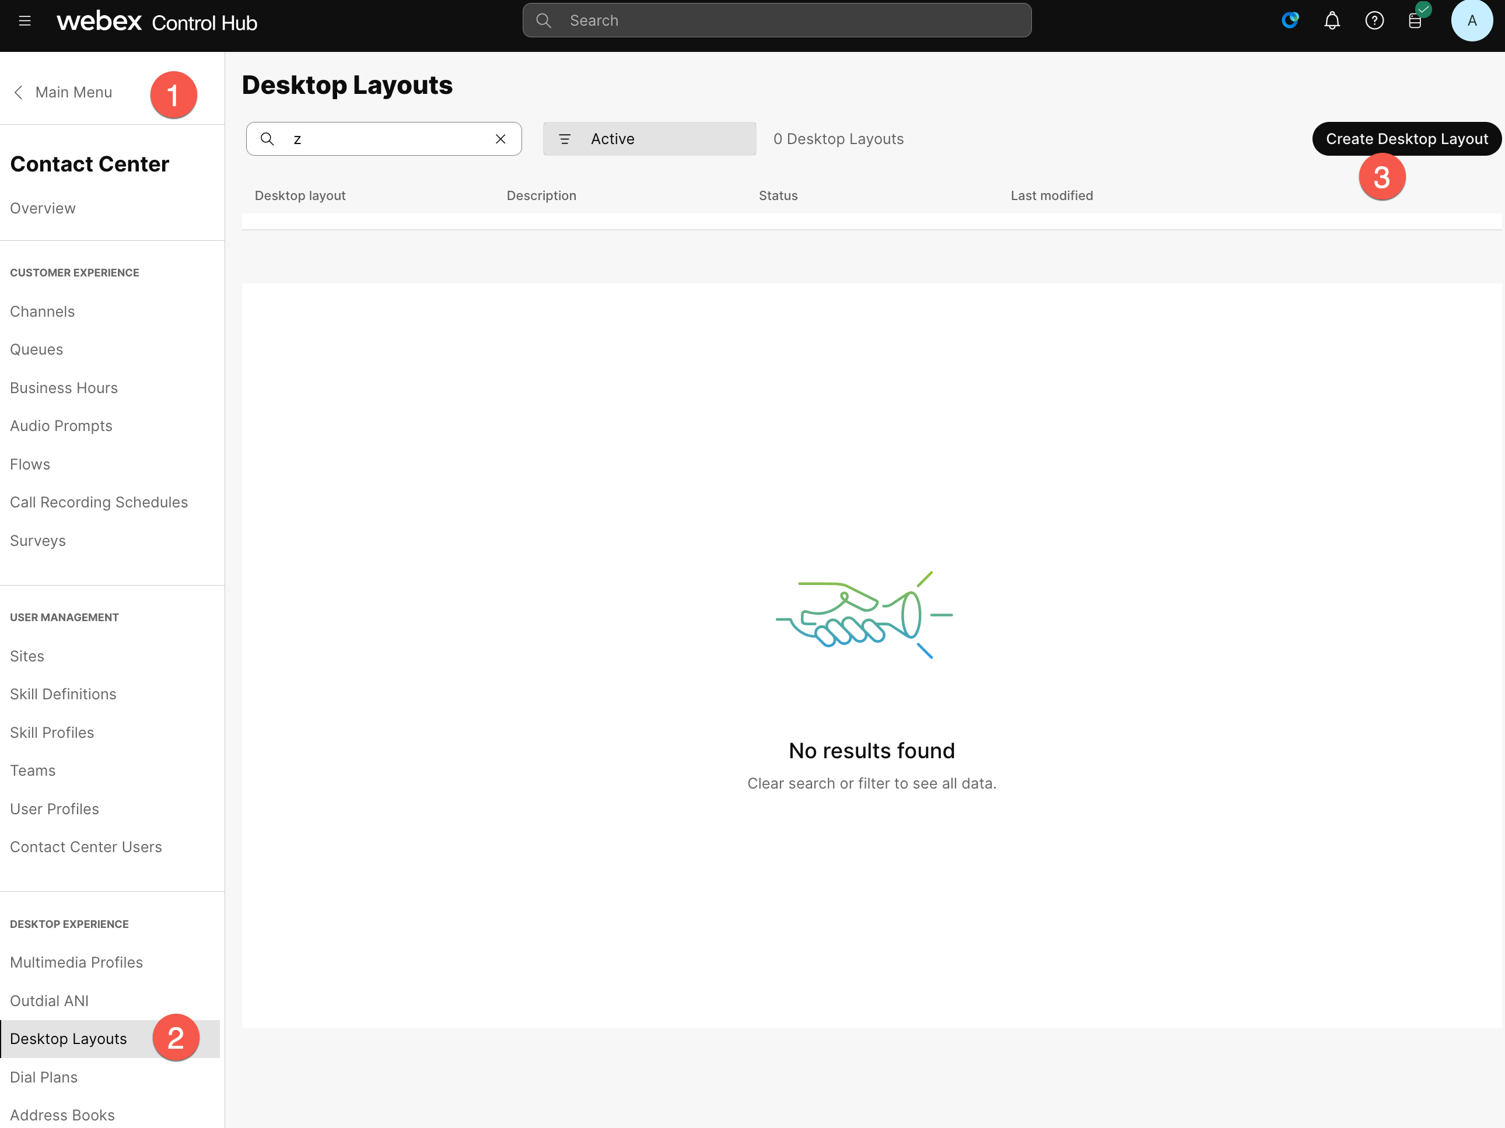This screenshot has height=1128, width=1505.
Task: Sort by the Last modified column
Action: click(x=1052, y=195)
